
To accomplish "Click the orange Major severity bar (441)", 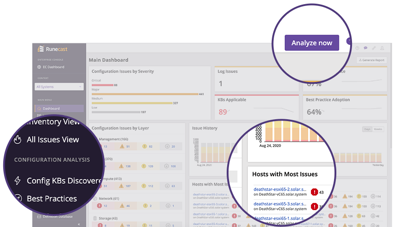I will coord(145,94).
